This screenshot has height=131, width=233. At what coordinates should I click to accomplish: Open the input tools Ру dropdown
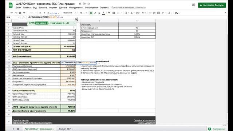click(x=178, y=13)
